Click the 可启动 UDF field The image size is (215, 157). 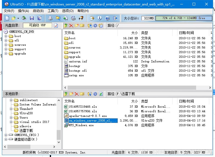pos(38,25)
